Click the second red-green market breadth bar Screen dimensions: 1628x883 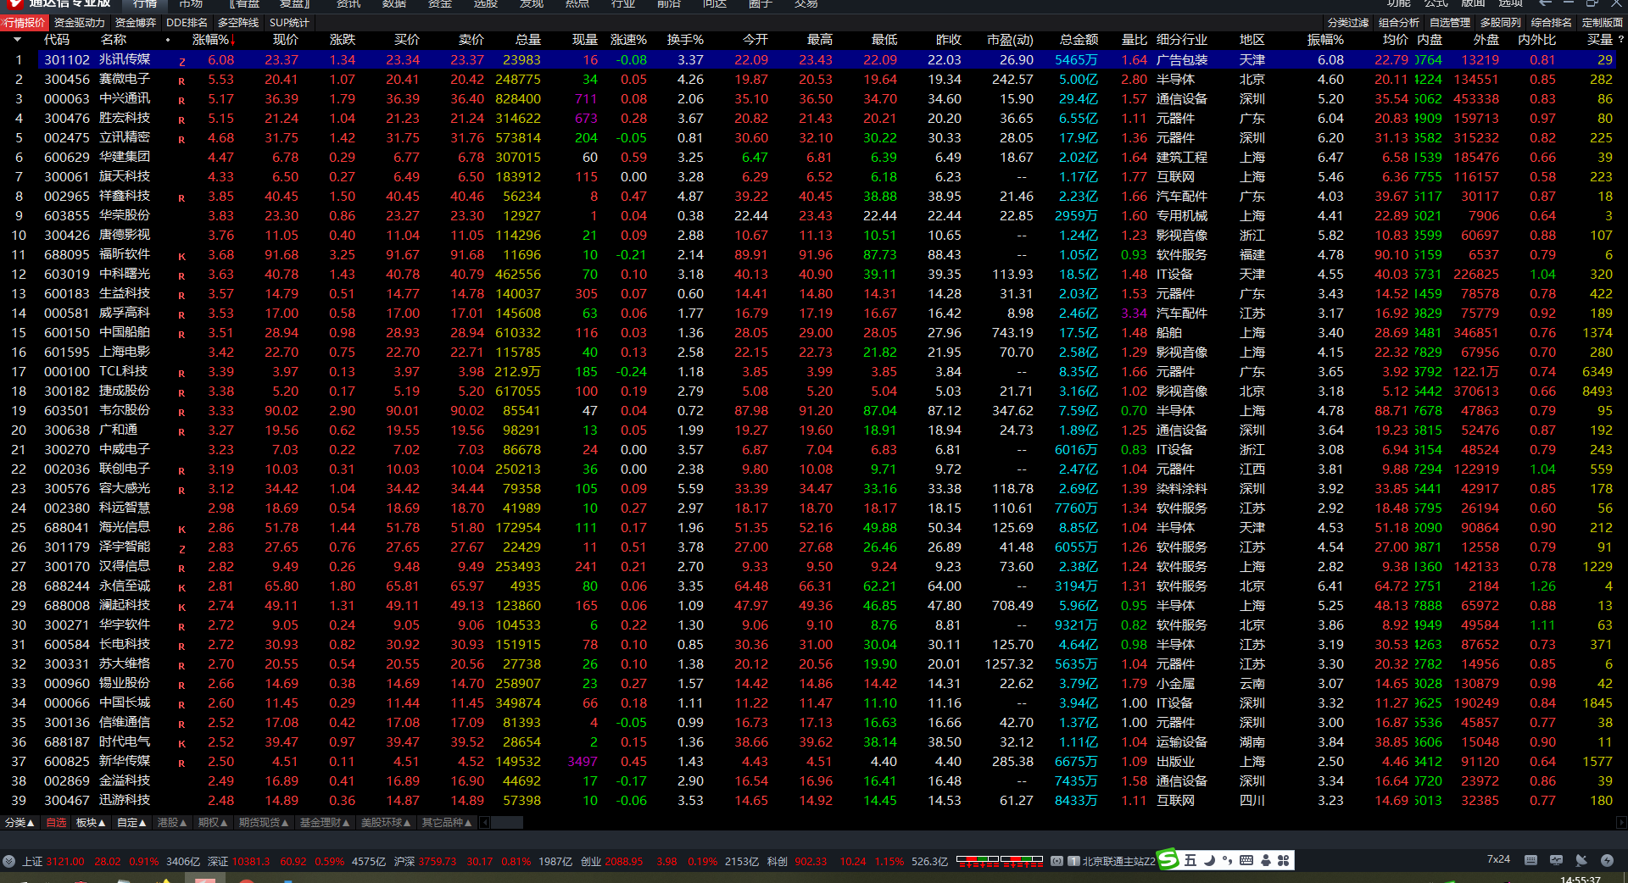click(x=1022, y=860)
